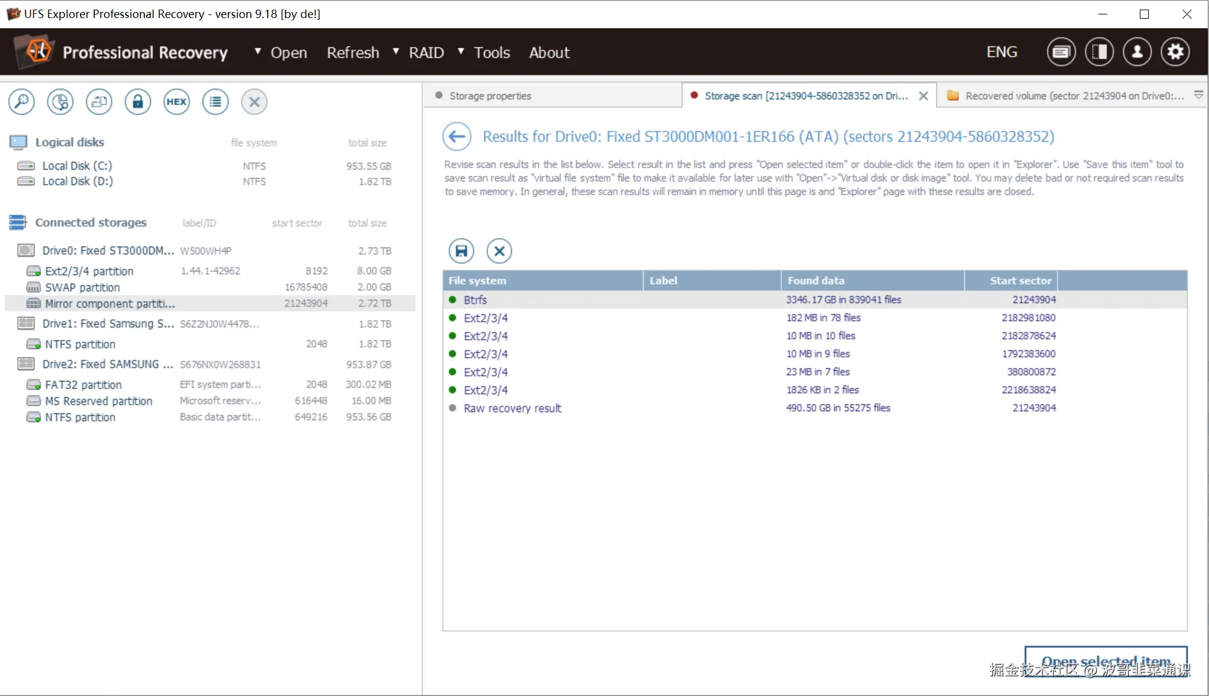Click the HEX viewer icon
The image size is (1209, 696).
176,102
